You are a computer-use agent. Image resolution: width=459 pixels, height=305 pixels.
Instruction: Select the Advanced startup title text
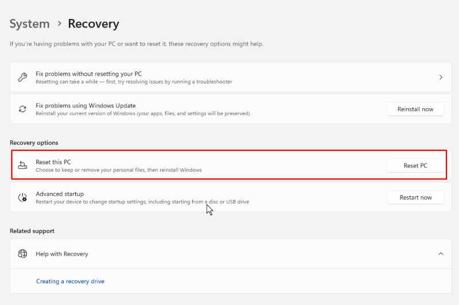click(x=60, y=194)
